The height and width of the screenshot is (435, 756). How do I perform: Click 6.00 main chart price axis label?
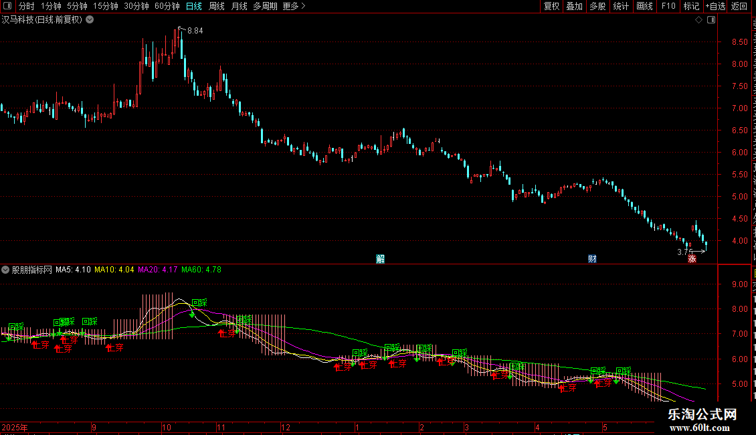point(740,153)
